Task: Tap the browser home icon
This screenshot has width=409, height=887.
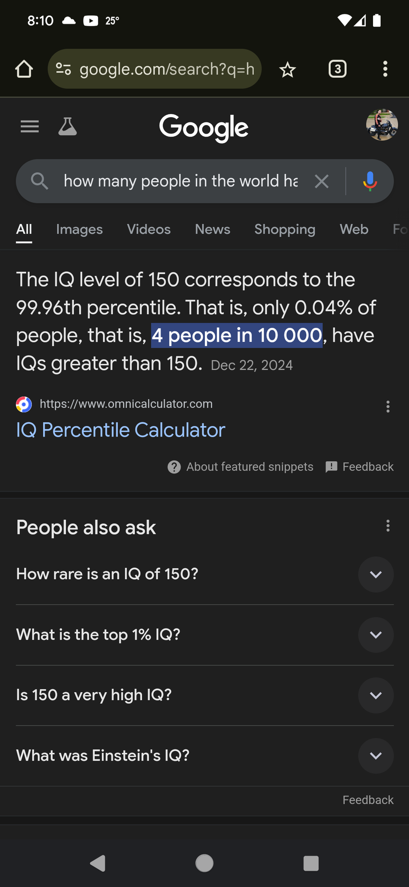Action: point(24,69)
